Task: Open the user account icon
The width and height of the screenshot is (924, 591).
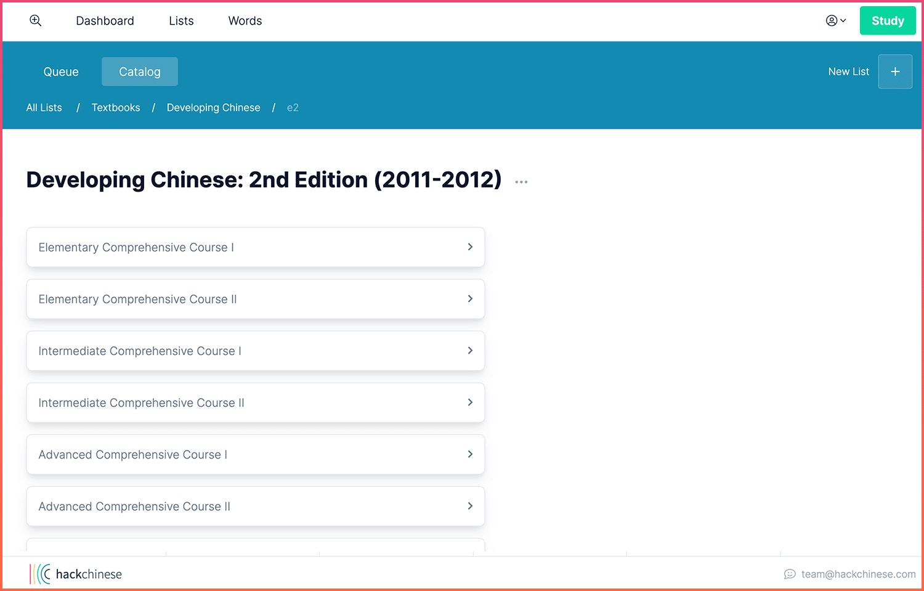Action: click(832, 20)
